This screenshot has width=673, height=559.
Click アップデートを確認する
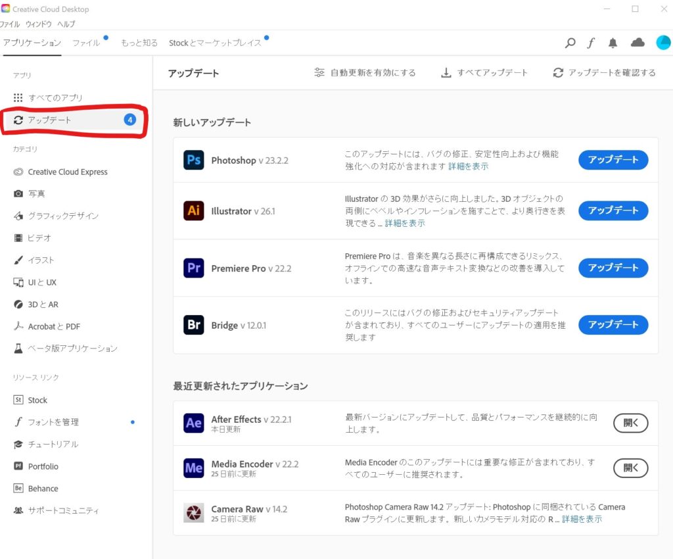tap(605, 72)
